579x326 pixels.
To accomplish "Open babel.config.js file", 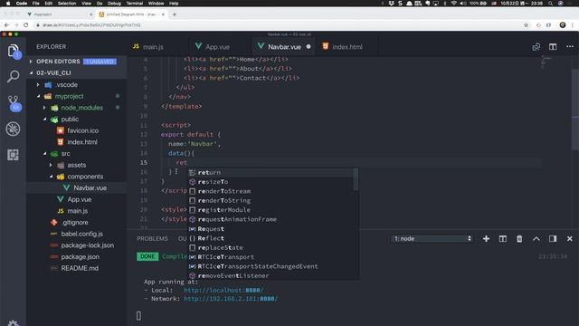I will click(x=77, y=234).
